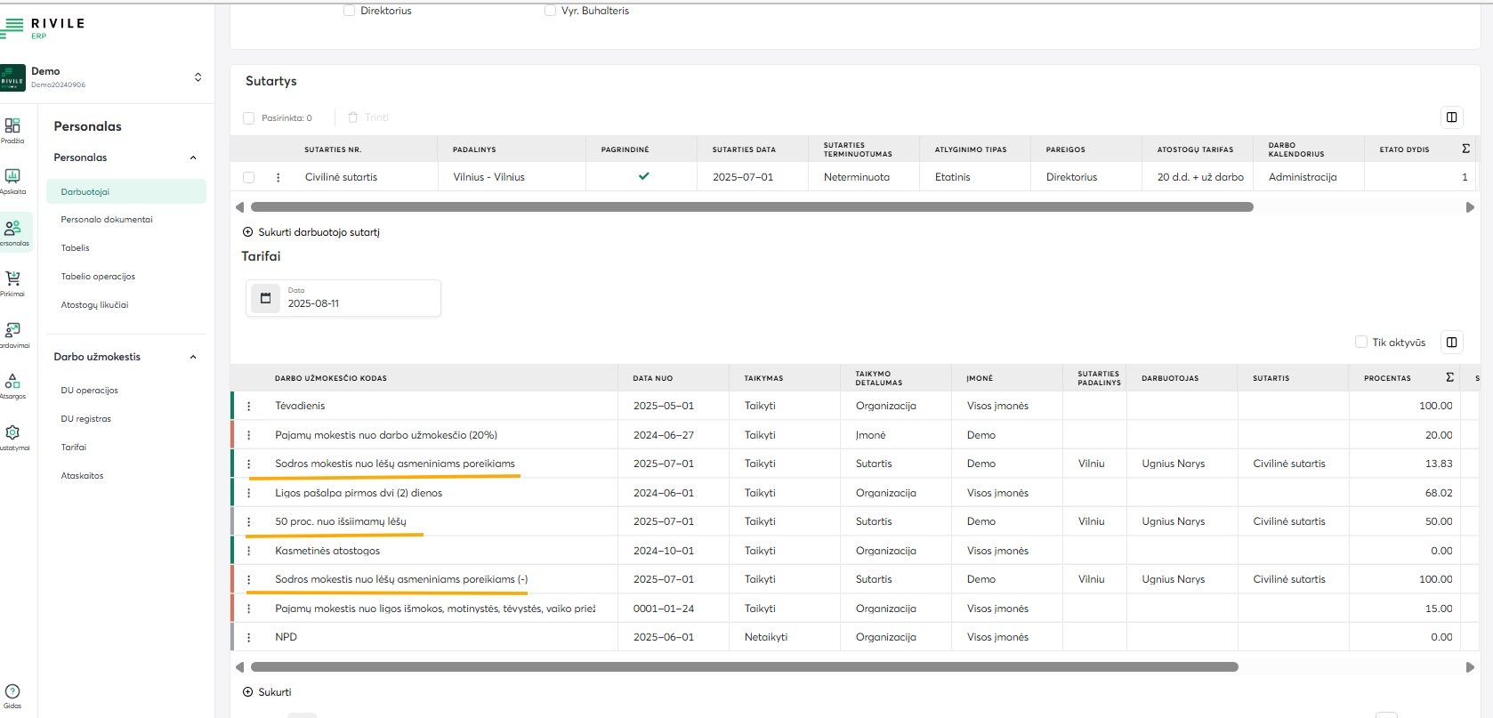Go to Tabelis in the sidebar
Image resolution: width=1493 pixels, height=718 pixels.
pyautogui.click(x=76, y=248)
